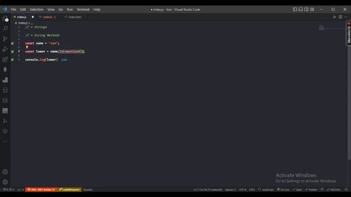Change file encoding via UTF-8

pos(242,189)
